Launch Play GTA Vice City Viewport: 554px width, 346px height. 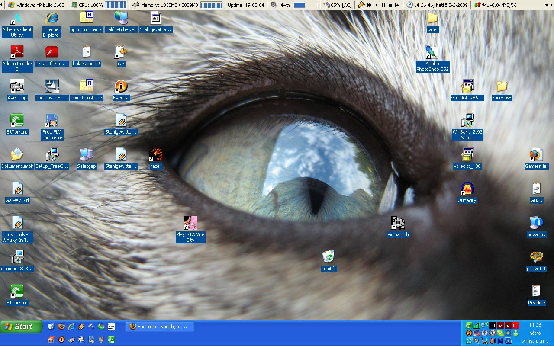[x=190, y=230]
